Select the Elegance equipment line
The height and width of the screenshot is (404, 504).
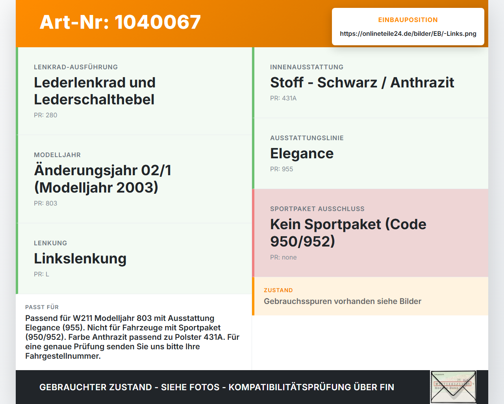pyautogui.click(x=302, y=154)
